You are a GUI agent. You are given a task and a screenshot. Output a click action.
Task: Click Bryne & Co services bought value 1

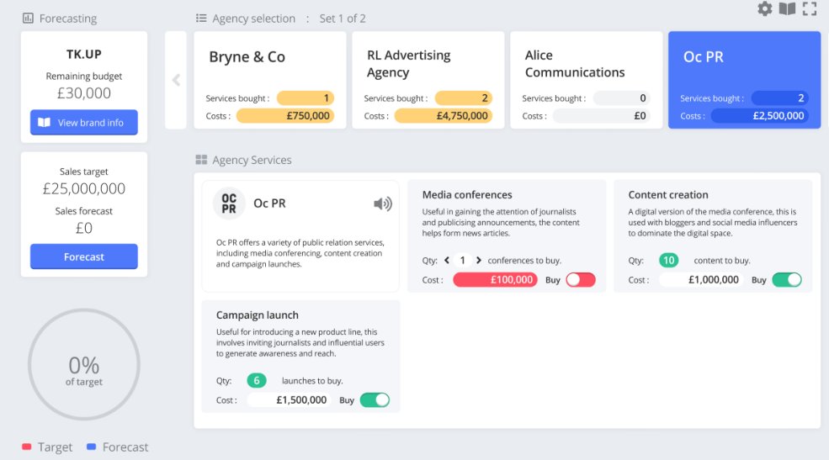pyautogui.click(x=306, y=98)
